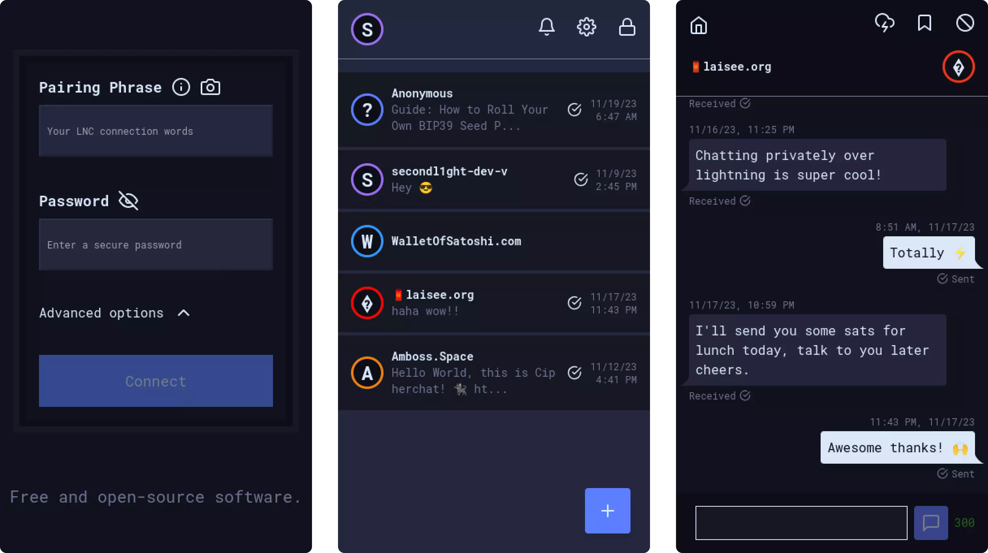Block the laisee.org contact with the prohibition icon

pos(965,23)
